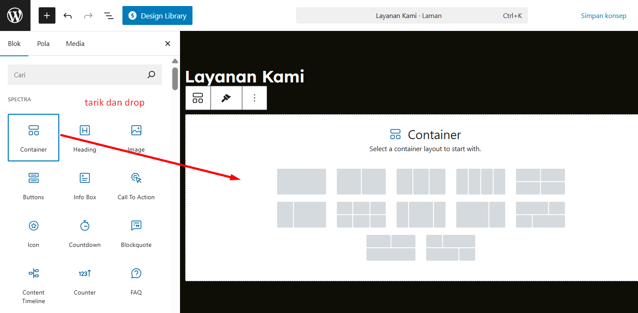Insert the Call To Action block
The image size is (638, 313).
(x=136, y=185)
